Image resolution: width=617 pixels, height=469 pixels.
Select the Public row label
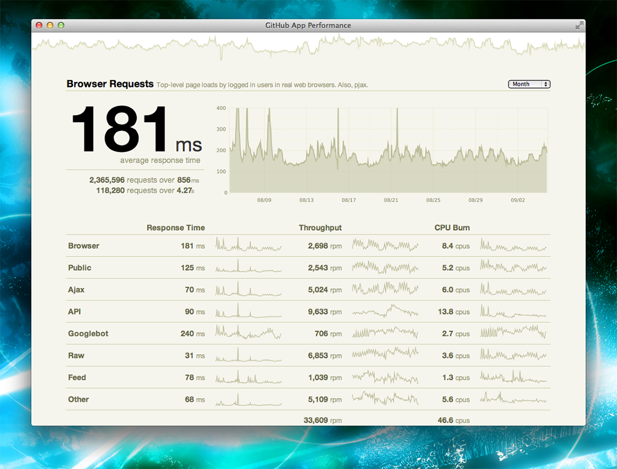coord(79,268)
